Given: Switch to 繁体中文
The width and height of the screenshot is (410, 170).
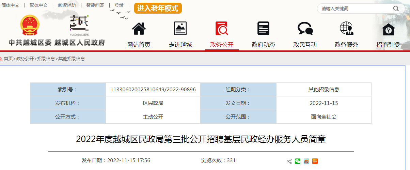Looking at the screenshot, I should pyautogui.click(x=38, y=5).
